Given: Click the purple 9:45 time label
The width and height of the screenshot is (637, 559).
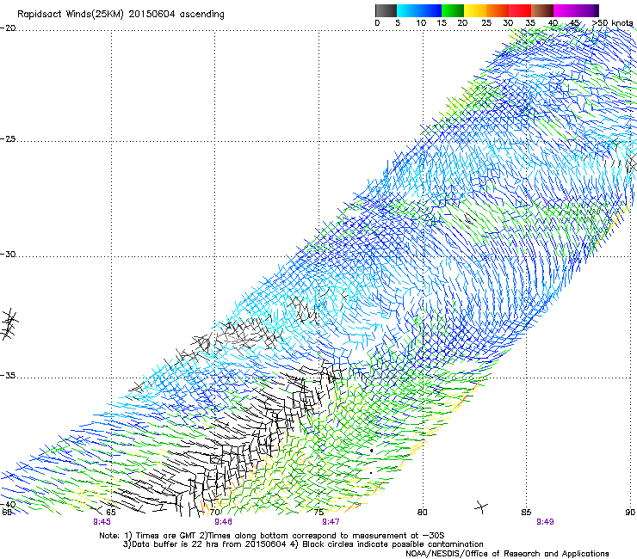Looking at the screenshot, I should (102, 522).
